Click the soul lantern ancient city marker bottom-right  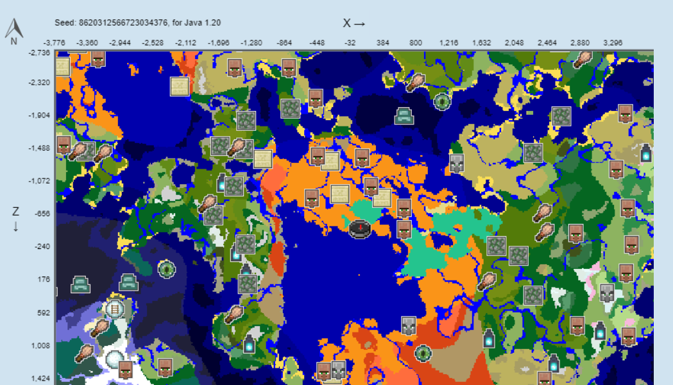click(x=602, y=332)
